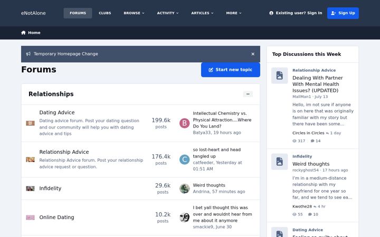The height and width of the screenshot is (237, 380).
Task: Open Intellectual Chemistry vs. Physical Attraction topic
Action: 222,120
